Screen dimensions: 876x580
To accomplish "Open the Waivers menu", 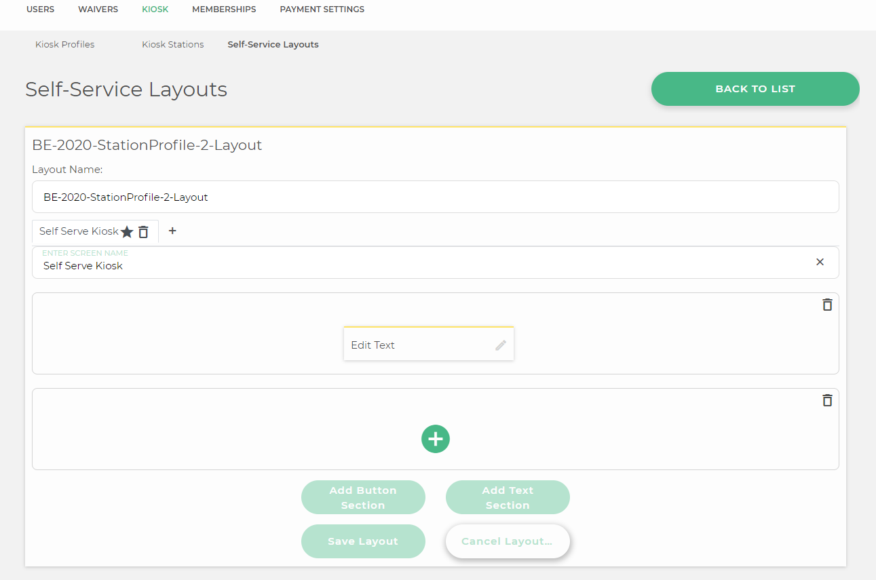I will pos(98,9).
